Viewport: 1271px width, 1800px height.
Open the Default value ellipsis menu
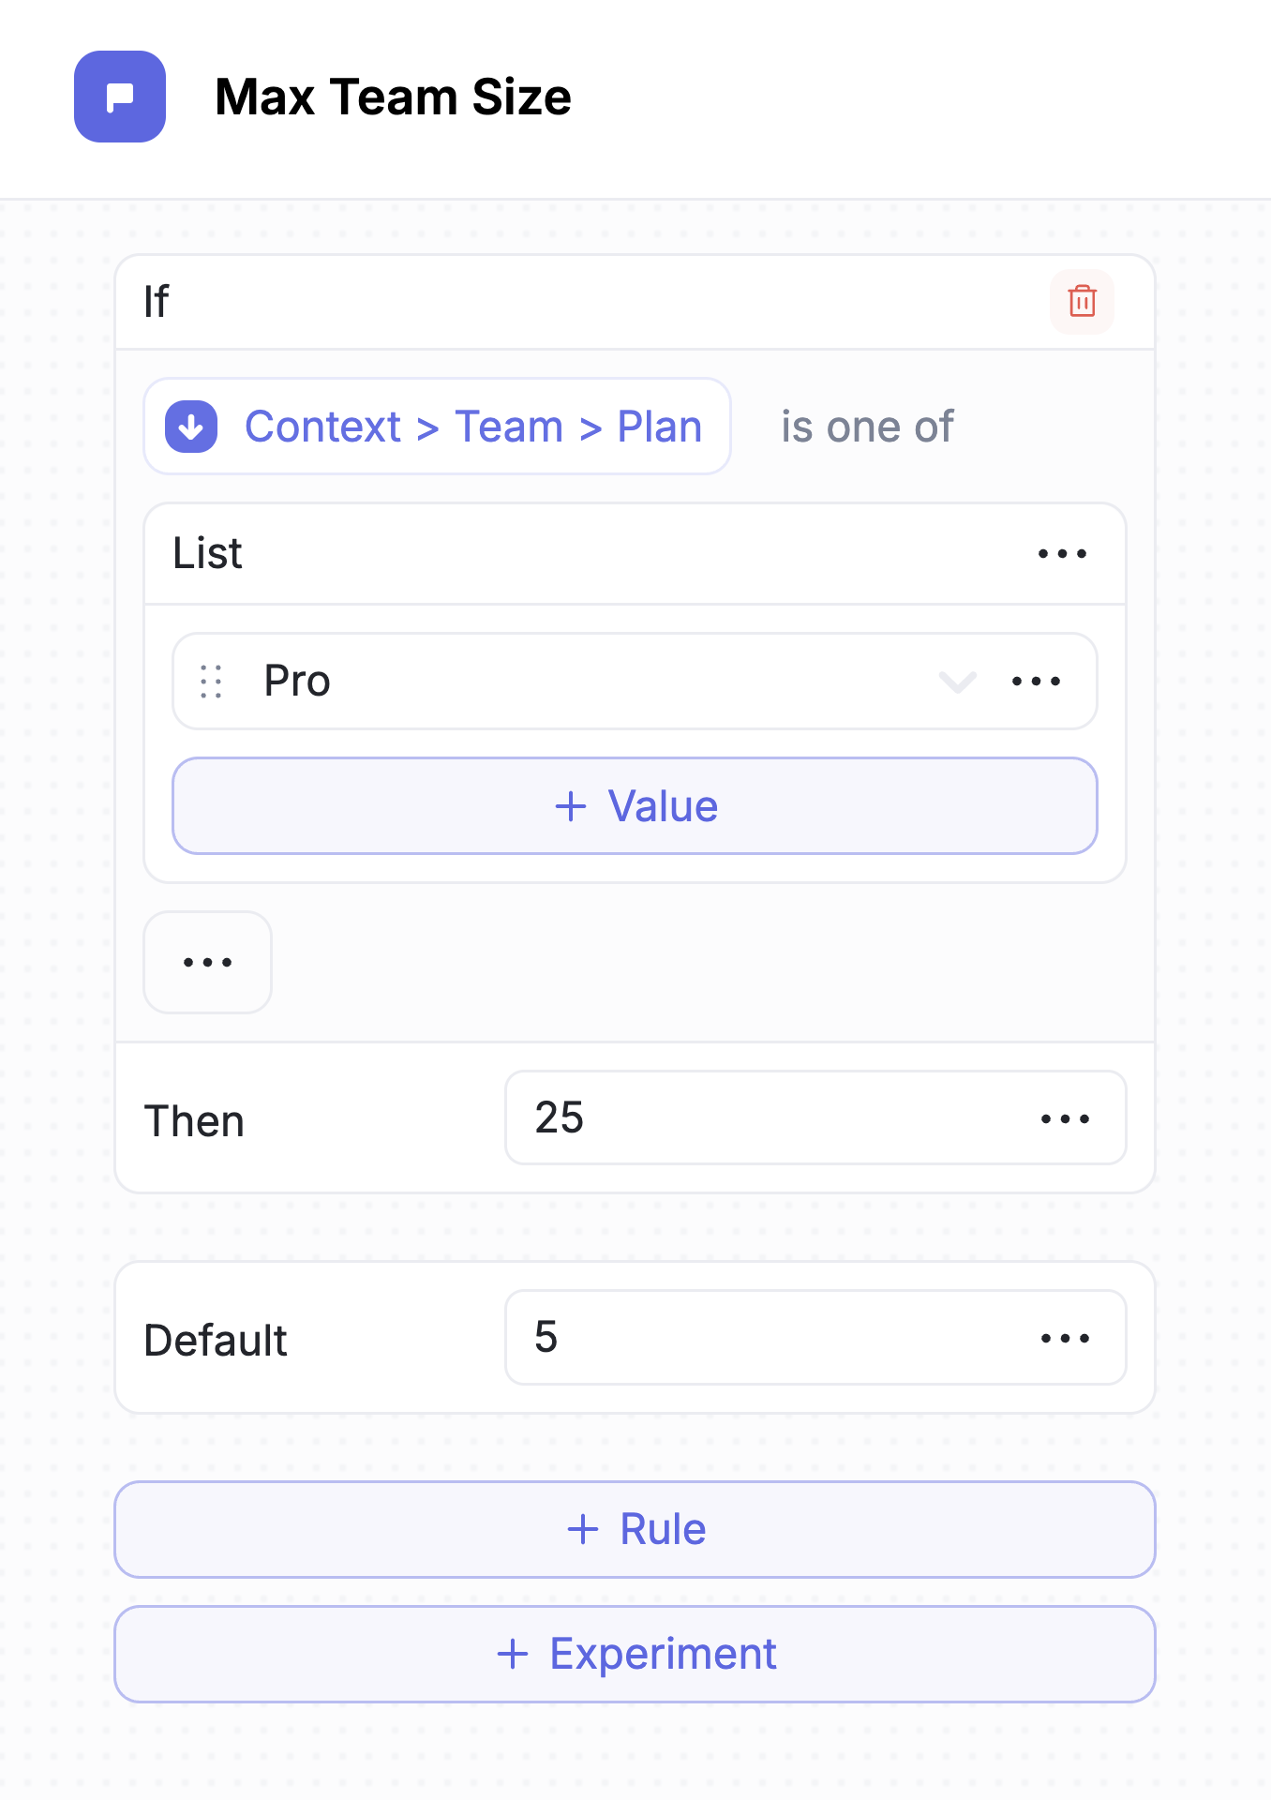point(1065,1338)
